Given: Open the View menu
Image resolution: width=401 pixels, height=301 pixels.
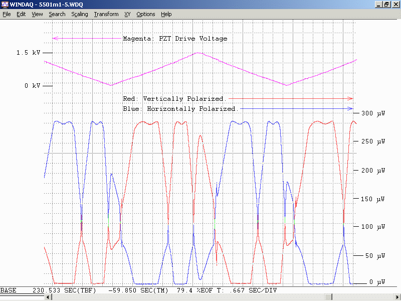Looking at the screenshot, I should [x=37, y=14].
